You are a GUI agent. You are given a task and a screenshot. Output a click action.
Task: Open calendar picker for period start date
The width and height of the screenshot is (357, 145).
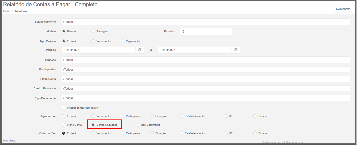coord(140,50)
